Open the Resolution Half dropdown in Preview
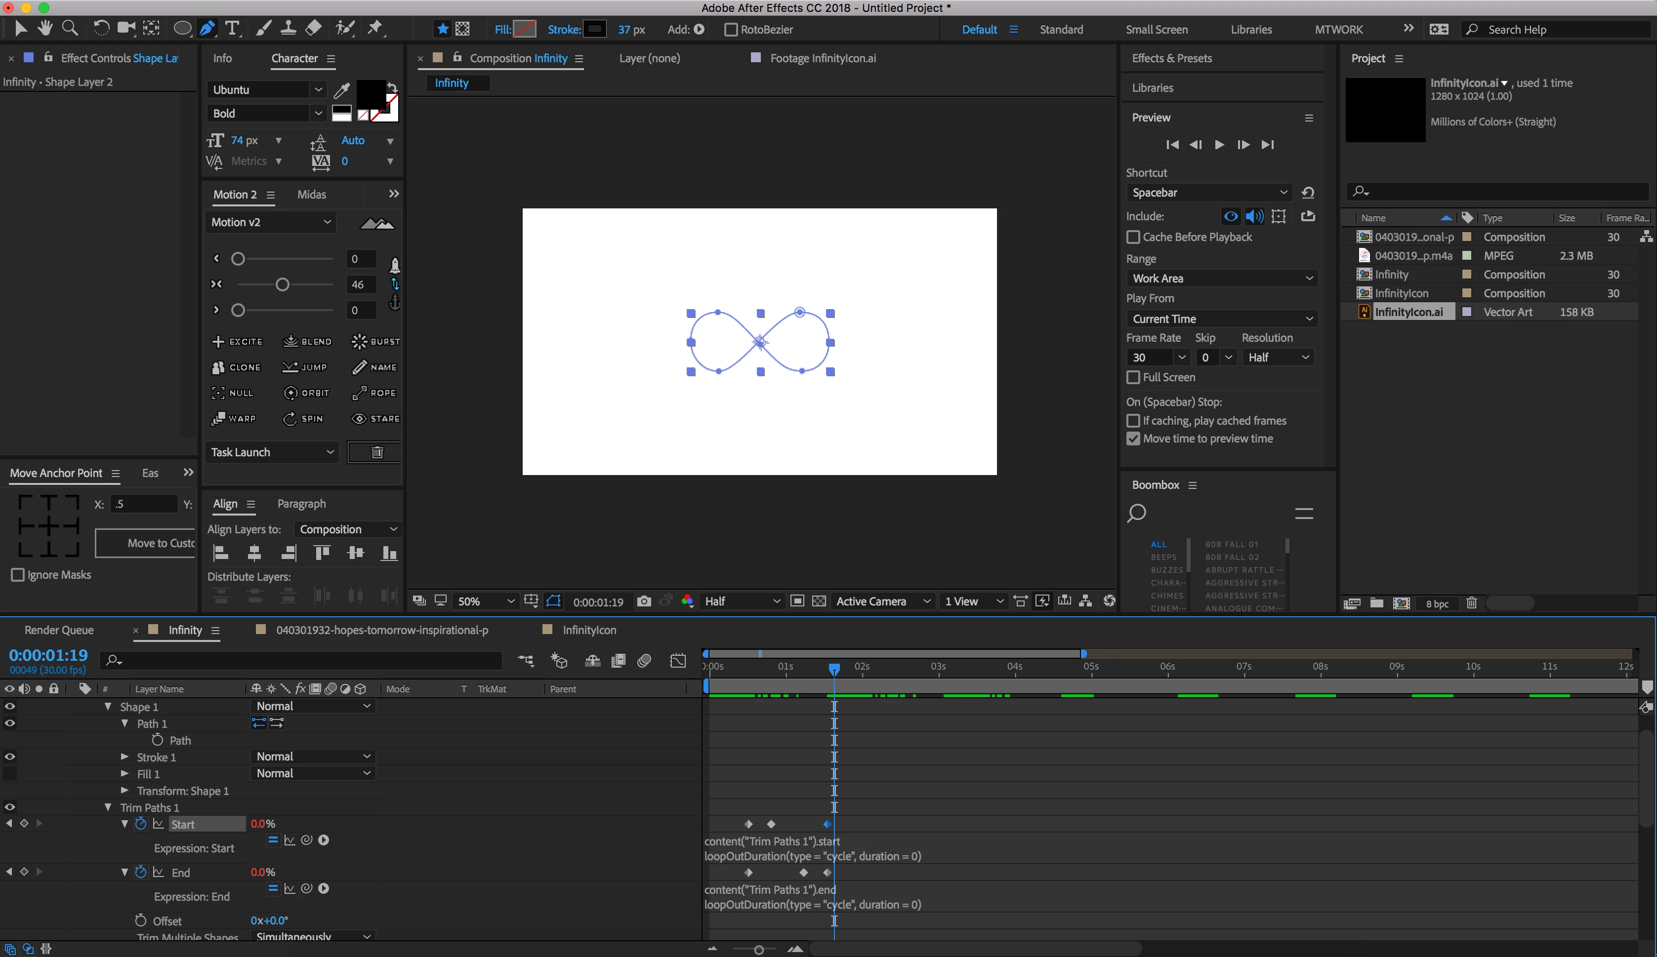This screenshot has height=957, width=1657. pos(1278,358)
